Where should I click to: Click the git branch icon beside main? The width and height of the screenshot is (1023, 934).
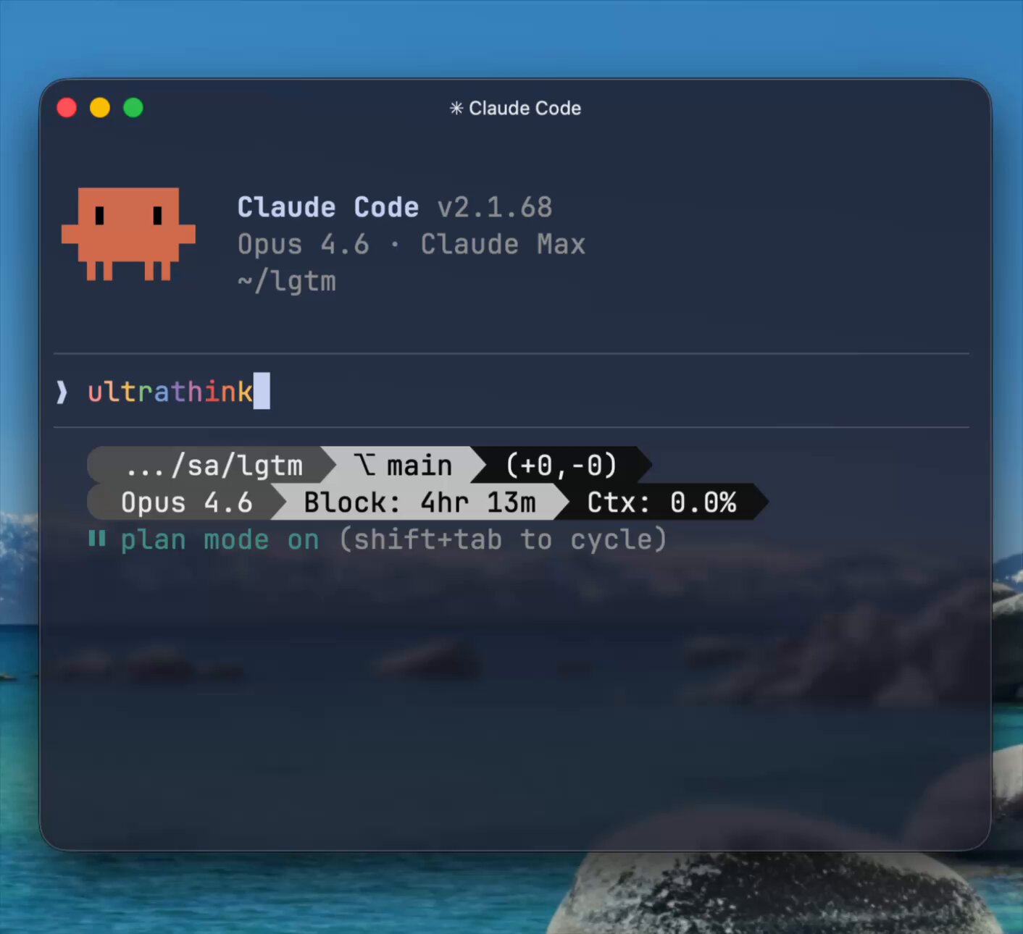coord(366,465)
